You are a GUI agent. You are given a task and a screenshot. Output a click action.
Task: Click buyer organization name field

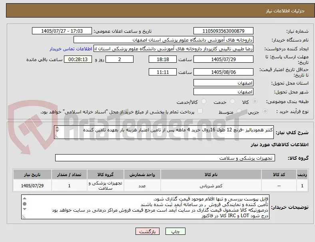(x=163, y=40)
